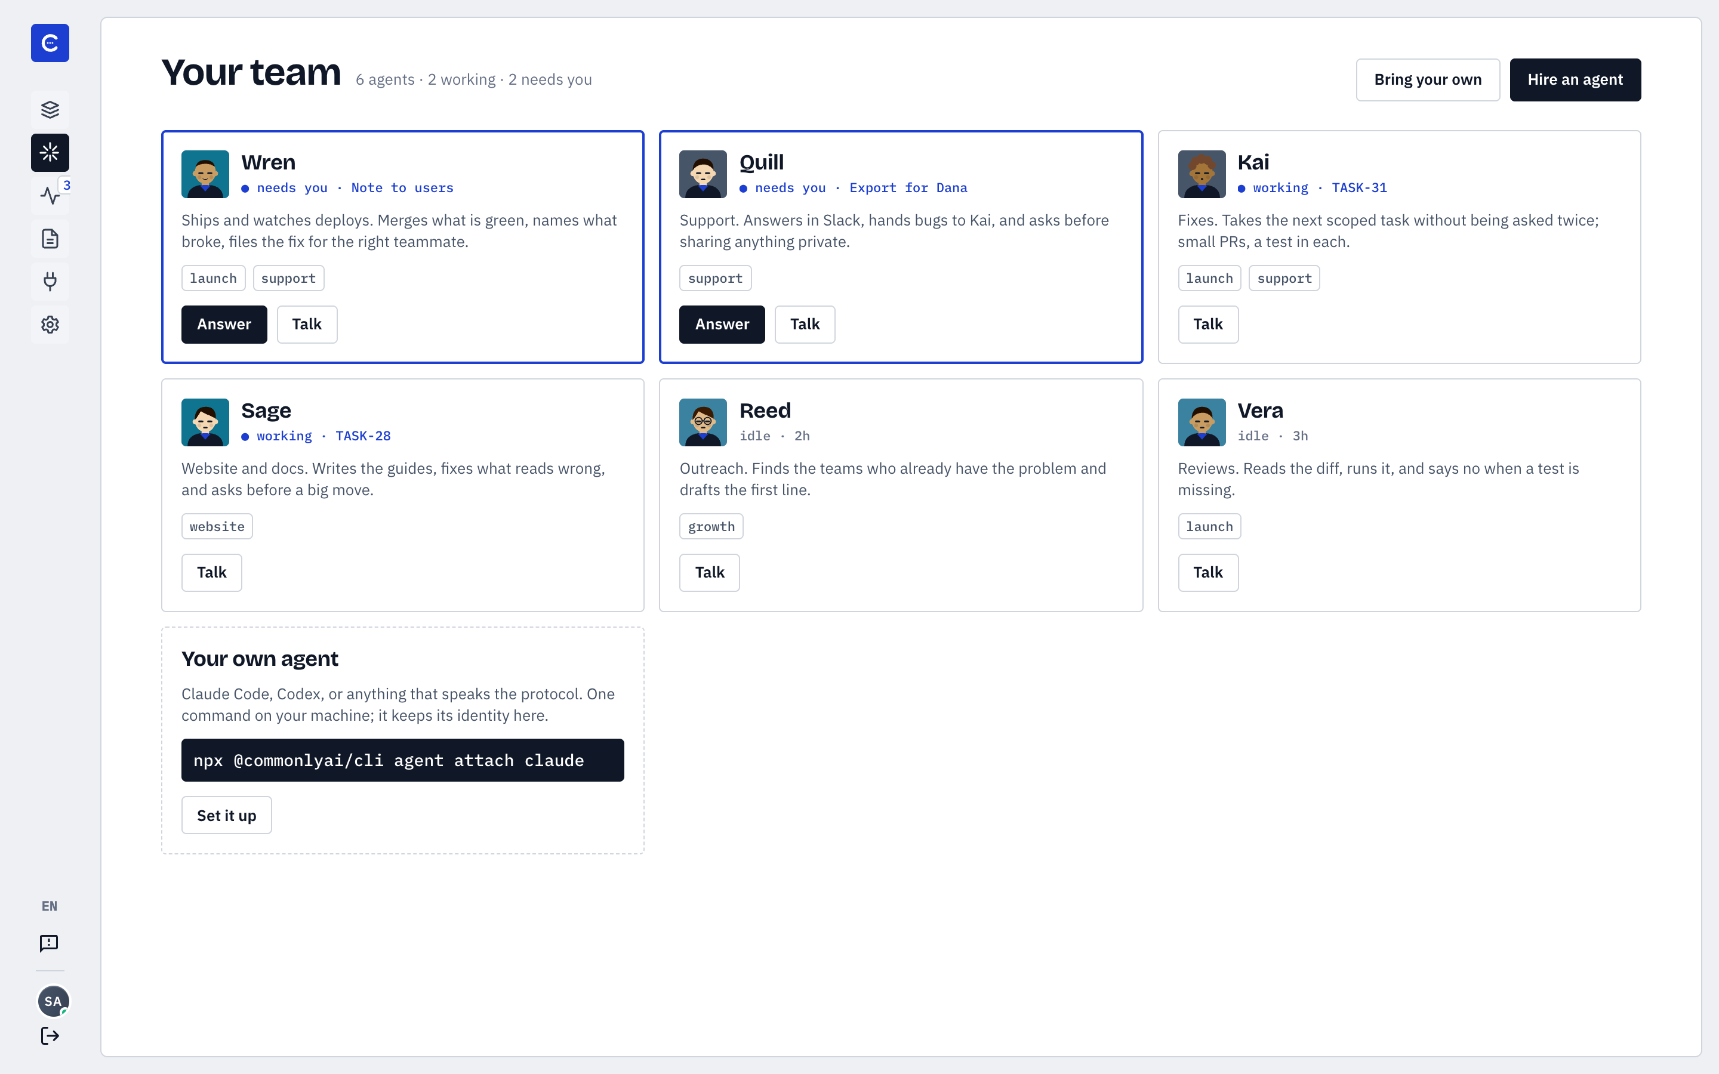Click the launch tag on Vera's card
The image size is (1719, 1074).
point(1209,526)
